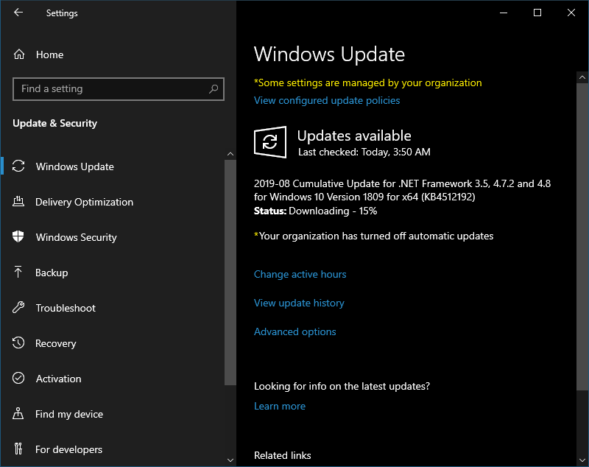This screenshot has height=467, width=589.
Task: Click the Troubleshoot wrench icon
Action: tap(18, 308)
